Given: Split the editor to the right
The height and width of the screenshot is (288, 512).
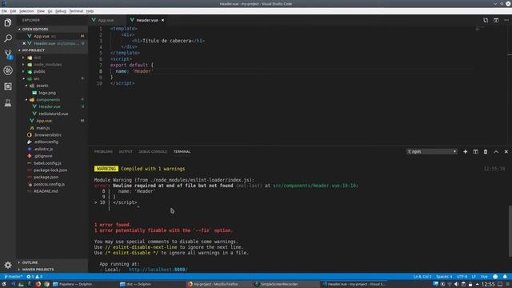Looking at the screenshot, I should click(496, 20).
